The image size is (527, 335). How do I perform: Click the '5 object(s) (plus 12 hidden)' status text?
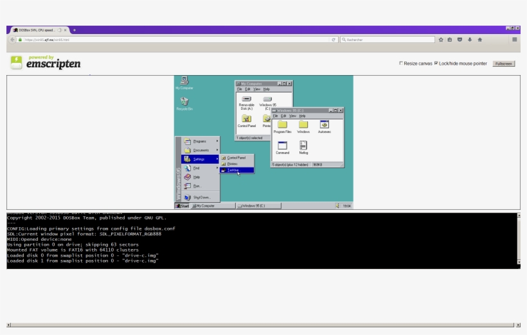(x=290, y=165)
